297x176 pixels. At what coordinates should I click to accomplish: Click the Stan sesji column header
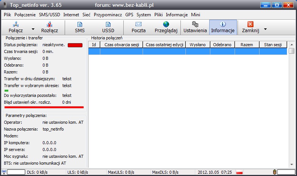coord(272,45)
